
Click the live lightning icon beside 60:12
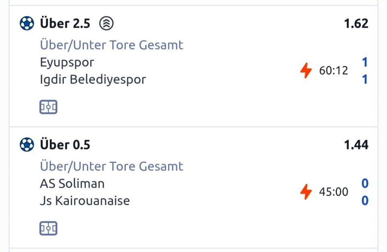[306, 71]
